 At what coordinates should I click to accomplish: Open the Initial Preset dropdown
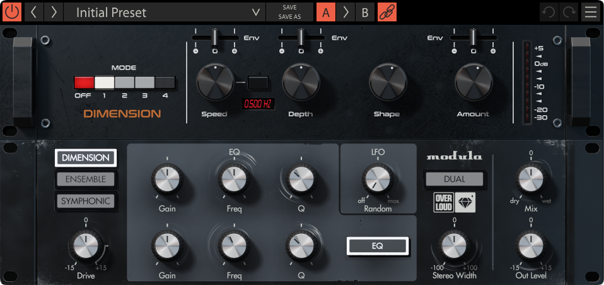coord(165,12)
